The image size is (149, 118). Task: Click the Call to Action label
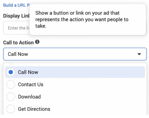tap(18, 43)
